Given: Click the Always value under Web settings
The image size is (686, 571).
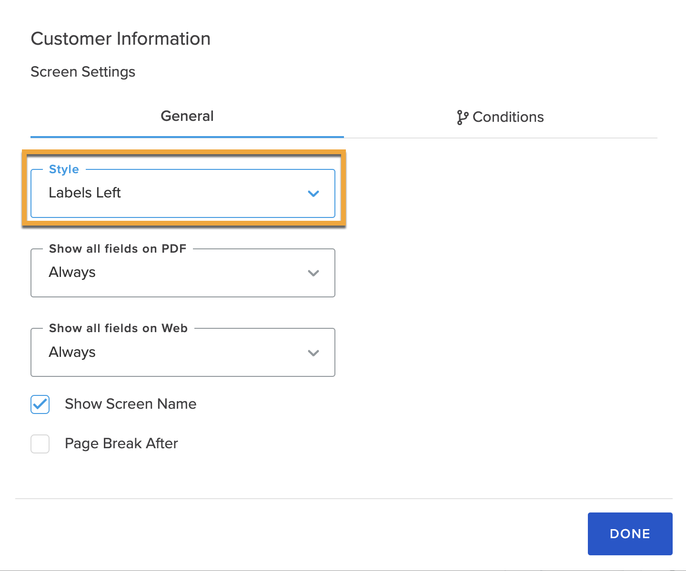Looking at the screenshot, I should pos(72,352).
